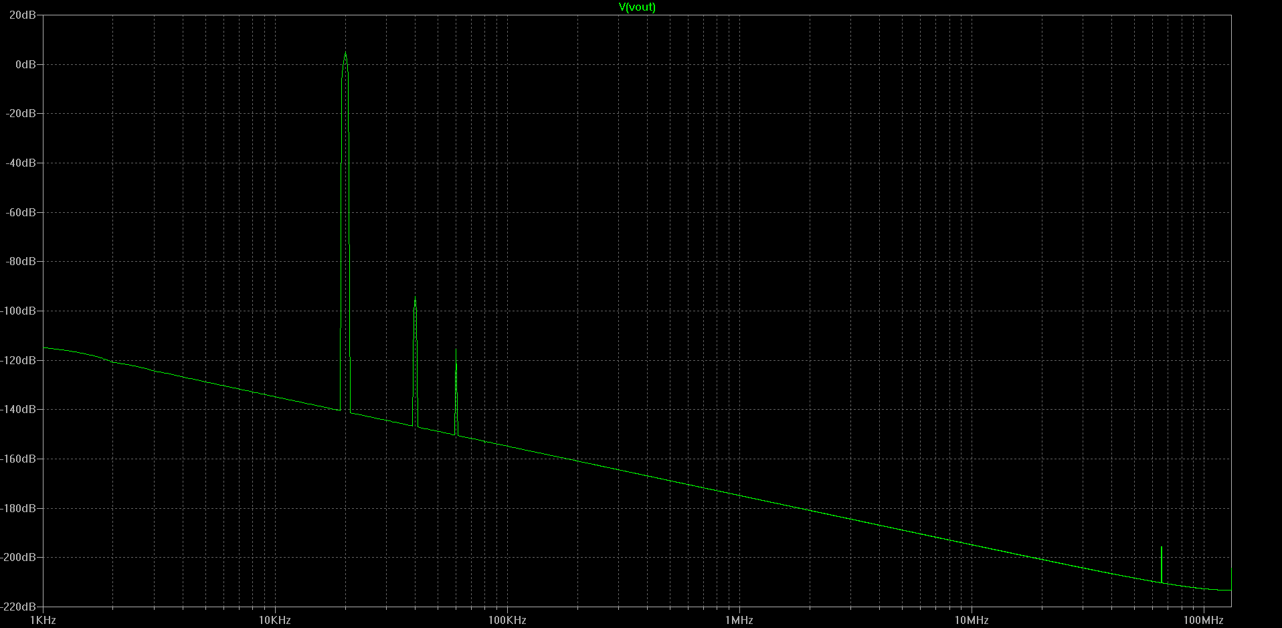
Task: Click the 20dB y-axis label
Action: pos(23,15)
